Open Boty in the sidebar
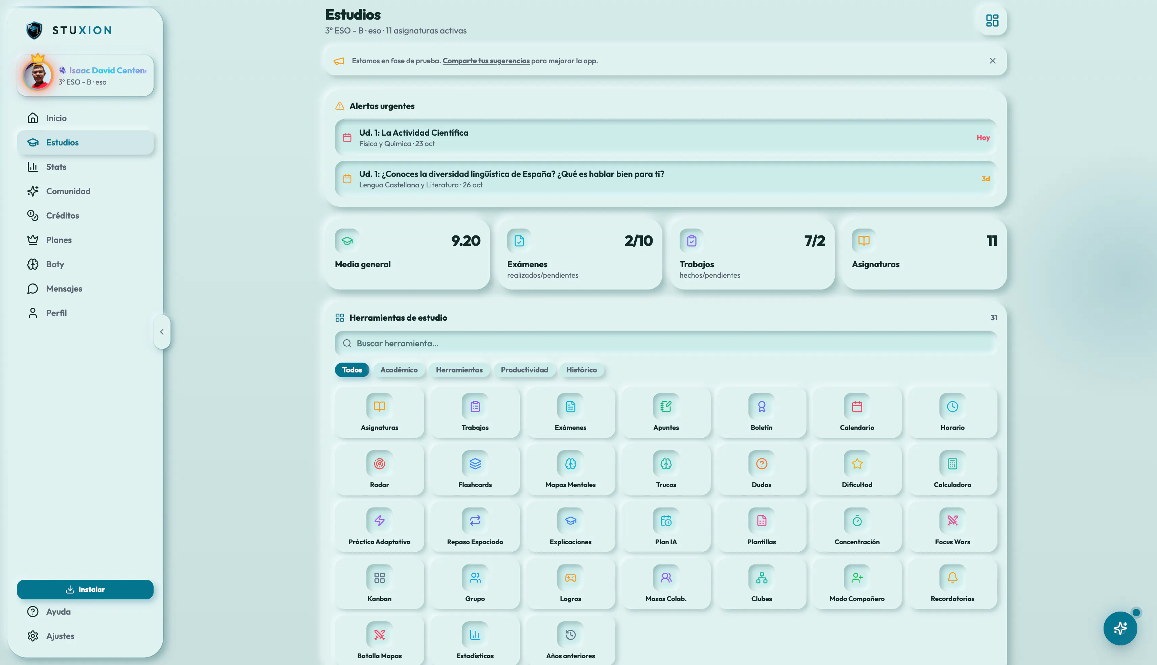This screenshot has width=1157, height=665. click(x=85, y=264)
